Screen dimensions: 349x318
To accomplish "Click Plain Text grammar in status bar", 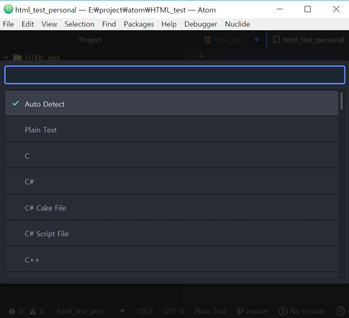I will [x=210, y=311].
